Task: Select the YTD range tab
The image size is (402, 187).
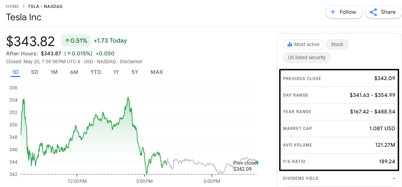Action: pyautogui.click(x=96, y=72)
